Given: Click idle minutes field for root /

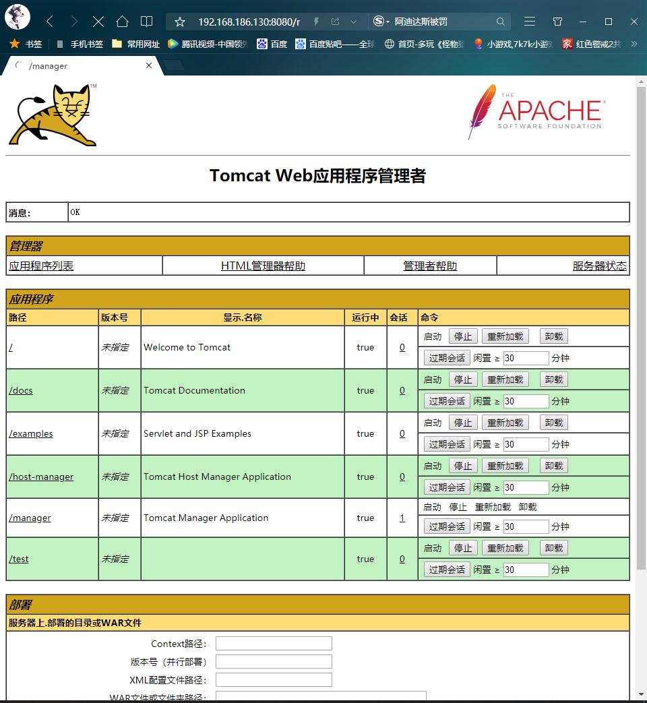Looking at the screenshot, I should pyautogui.click(x=526, y=358).
